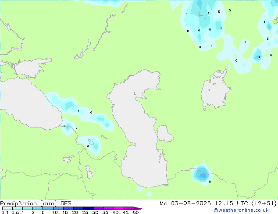
Task: Click the legend scale label '0.1'
Action: [5, 212]
